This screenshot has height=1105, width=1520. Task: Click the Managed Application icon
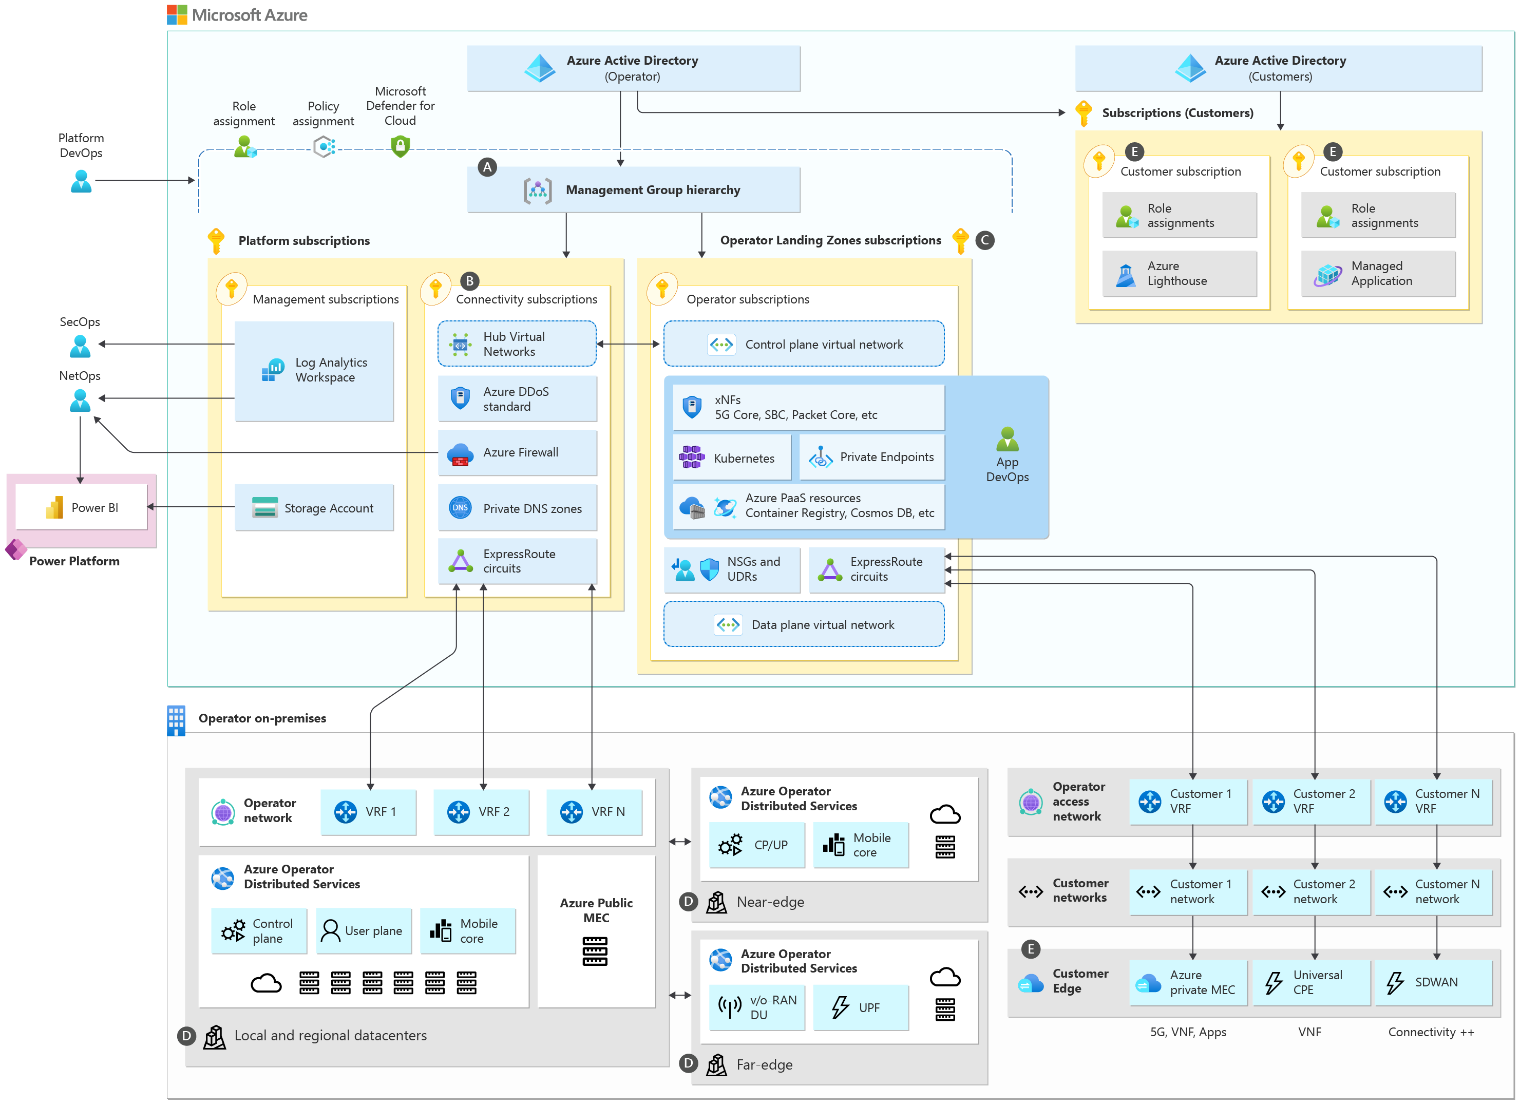tap(1327, 275)
